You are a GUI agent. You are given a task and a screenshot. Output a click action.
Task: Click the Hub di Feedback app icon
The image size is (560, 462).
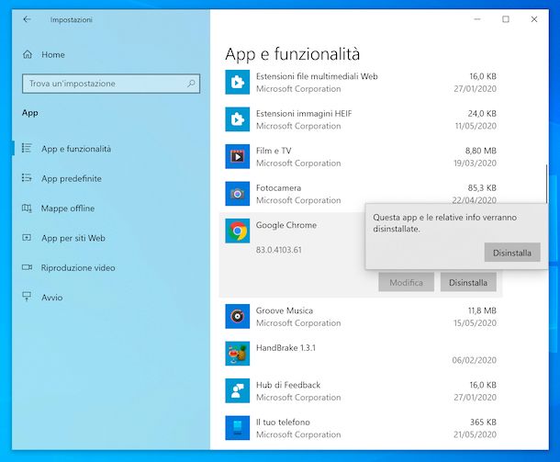(x=238, y=390)
